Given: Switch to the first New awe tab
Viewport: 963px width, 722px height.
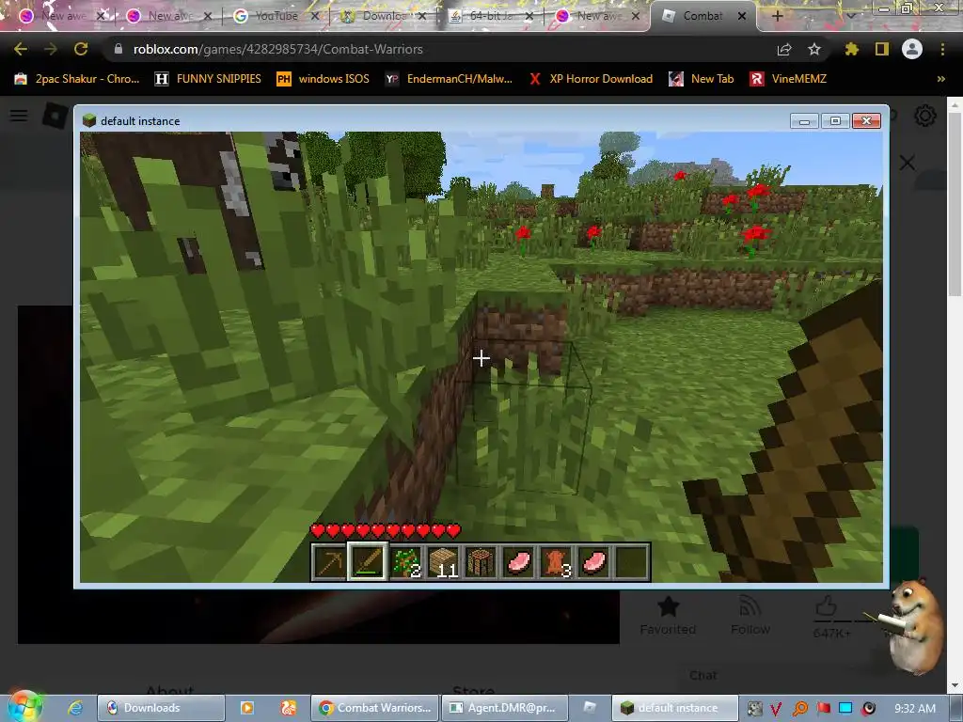Looking at the screenshot, I should click(x=63, y=16).
